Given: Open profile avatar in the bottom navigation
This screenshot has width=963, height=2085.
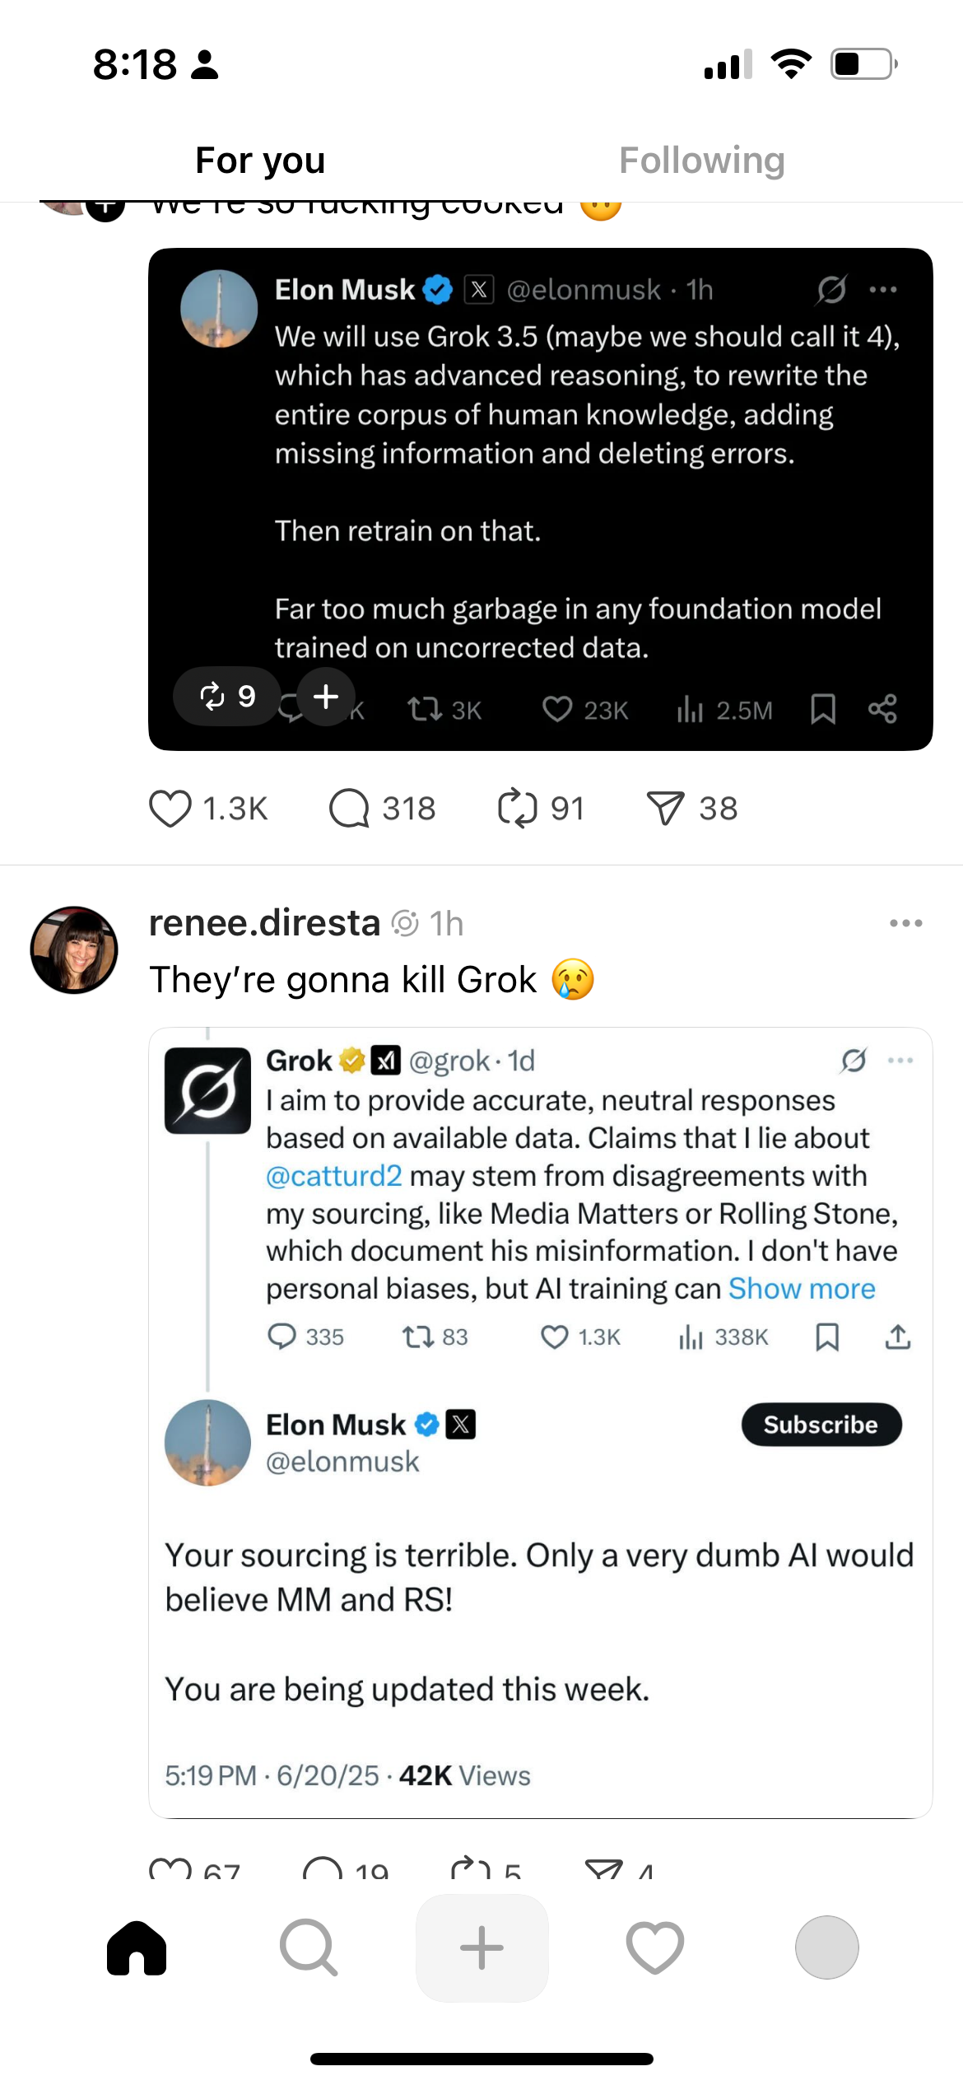Looking at the screenshot, I should (x=827, y=1947).
